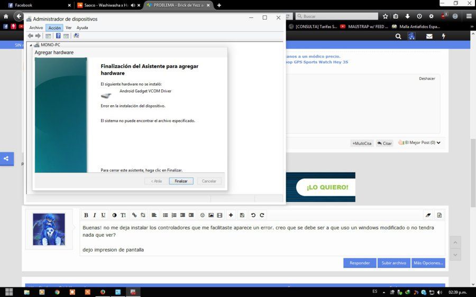Click the Responder button
476x297 pixels.
(x=360, y=263)
